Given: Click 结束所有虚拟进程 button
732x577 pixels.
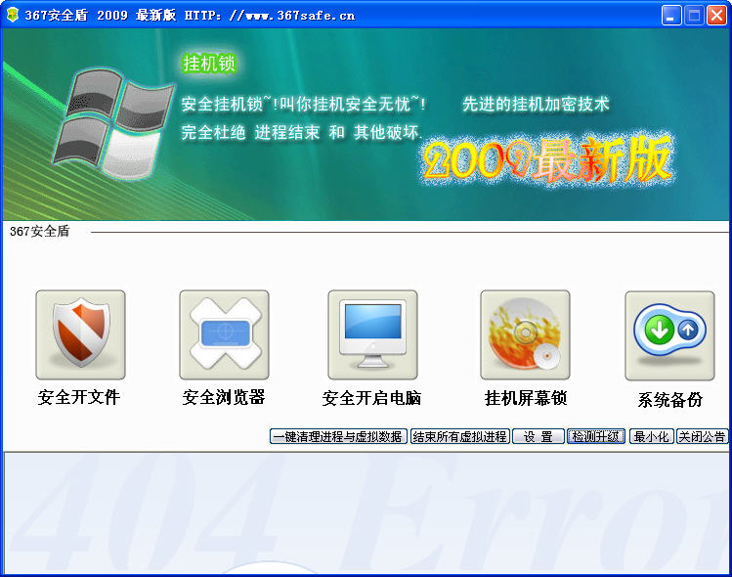Looking at the screenshot, I should [460, 436].
